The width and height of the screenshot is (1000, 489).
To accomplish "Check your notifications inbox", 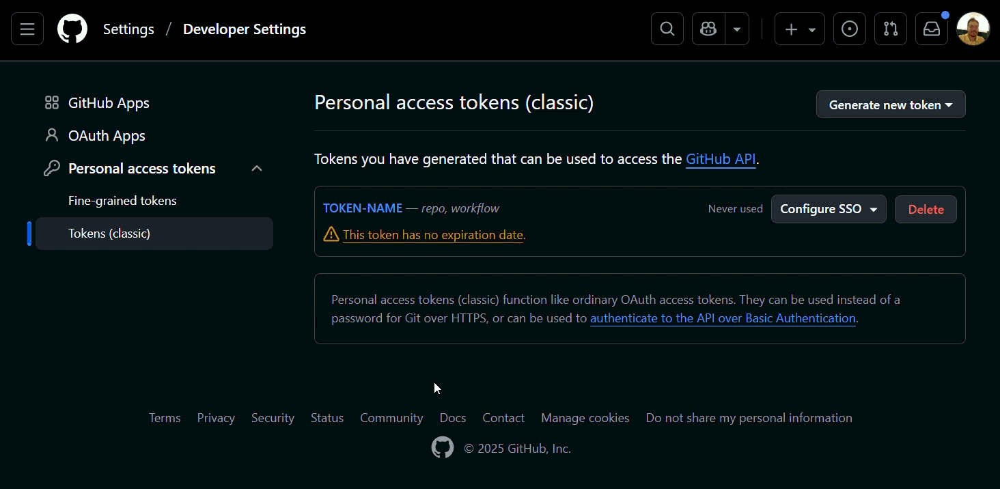I will [x=931, y=28].
